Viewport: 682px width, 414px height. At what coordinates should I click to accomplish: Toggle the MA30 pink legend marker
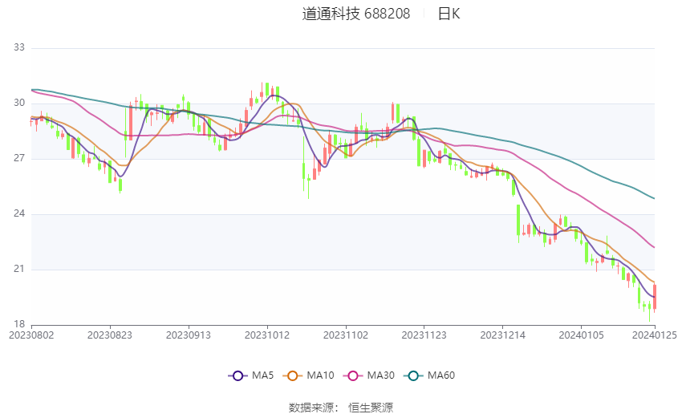pyautogui.click(x=353, y=375)
